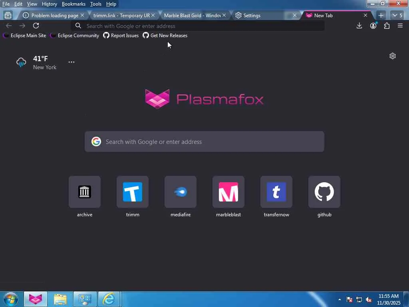Image resolution: width=409 pixels, height=307 pixels.
Task: Show hidden tray icons arrow
Action: (340, 299)
